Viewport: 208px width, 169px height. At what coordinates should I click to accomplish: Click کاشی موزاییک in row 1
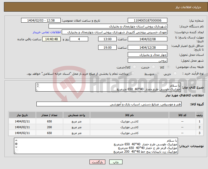point(129,121)
